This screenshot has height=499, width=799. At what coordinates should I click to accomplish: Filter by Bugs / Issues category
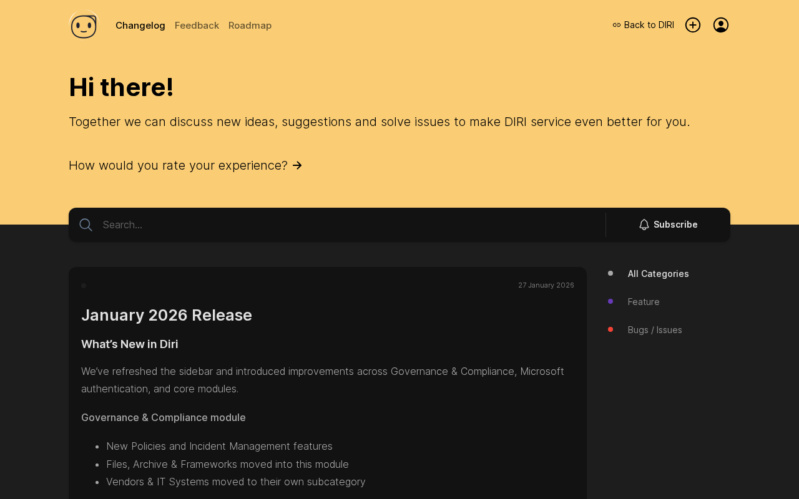(x=655, y=330)
